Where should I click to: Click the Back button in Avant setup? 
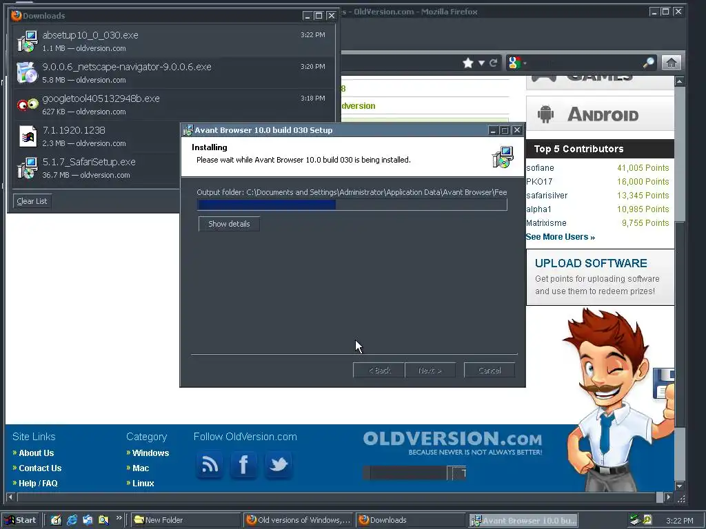(379, 370)
